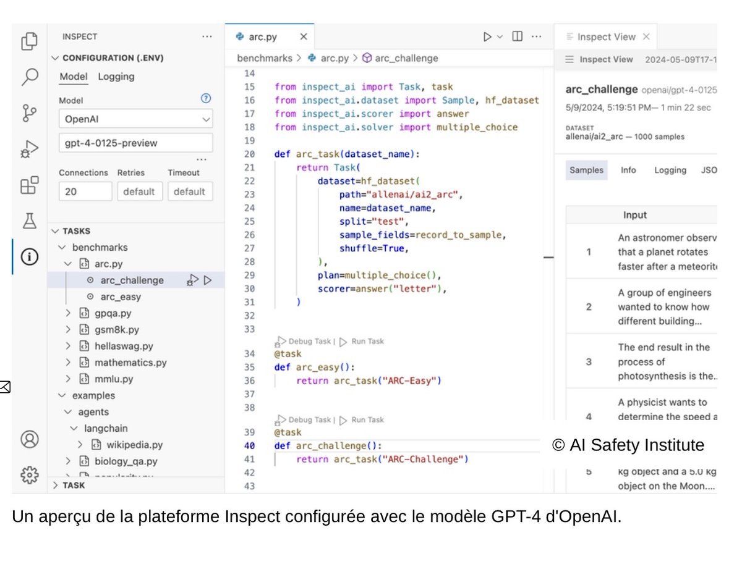This screenshot has width=742, height=572.
Task: Click the Retries default field
Action: pos(140,191)
